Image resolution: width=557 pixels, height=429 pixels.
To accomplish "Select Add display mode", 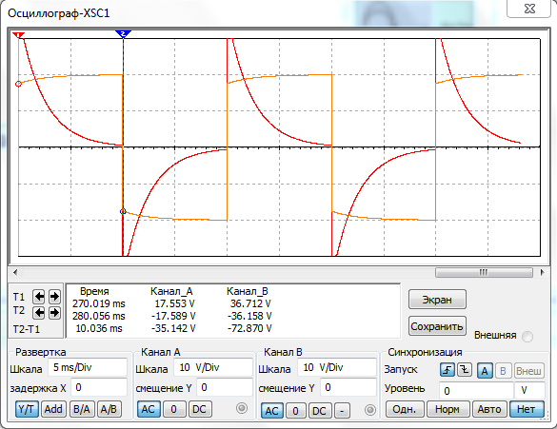I will tap(53, 409).
